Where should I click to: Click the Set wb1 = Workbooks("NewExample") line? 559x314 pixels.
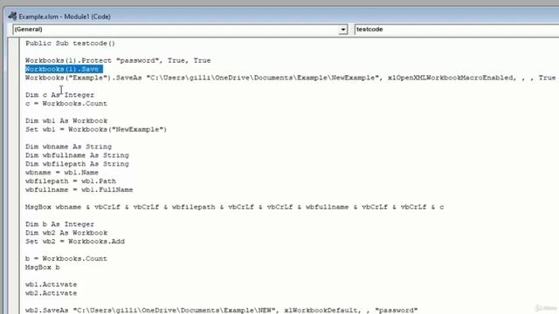(96, 129)
